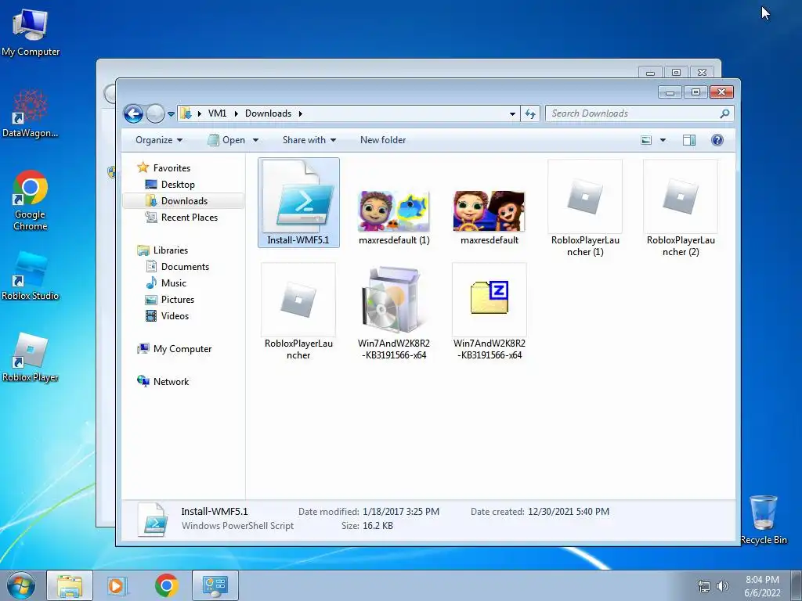Viewport: 802px width, 601px height.
Task: Refresh the Downloads folder view
Action: coord(530,114)
